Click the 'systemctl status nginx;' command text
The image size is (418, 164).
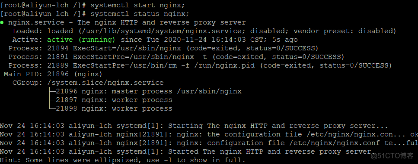coord(140,14)
